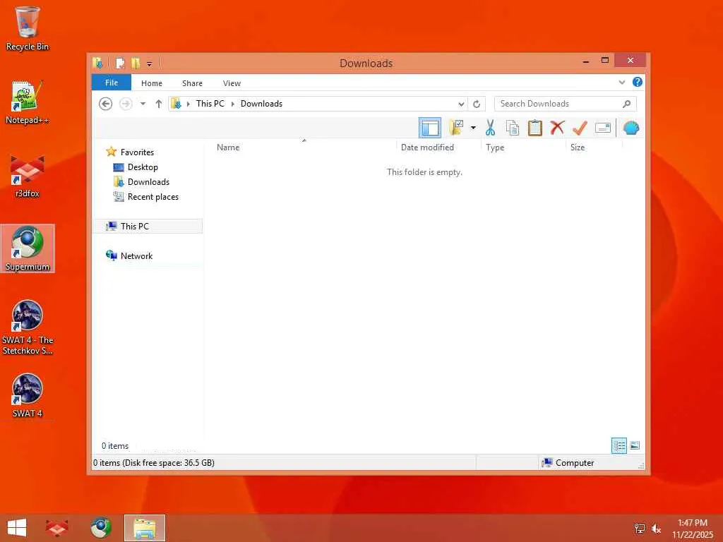
Task: Select Downloads under Favorites
Action: click(148, 181)
